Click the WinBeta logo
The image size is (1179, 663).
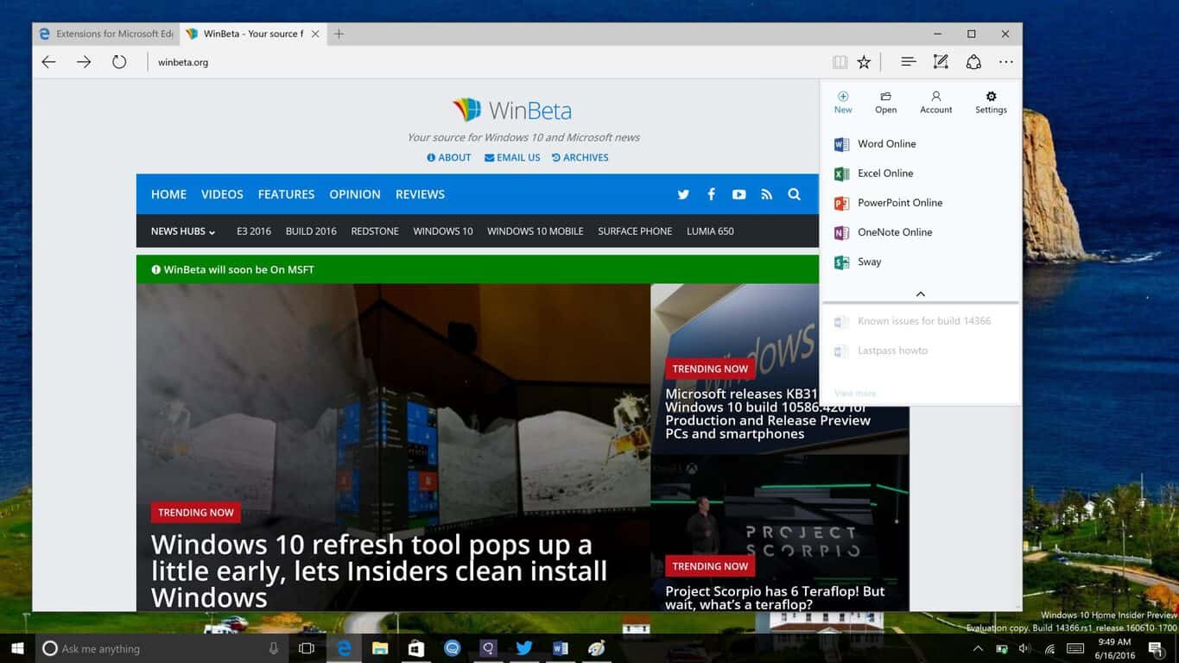coord(511,110)
